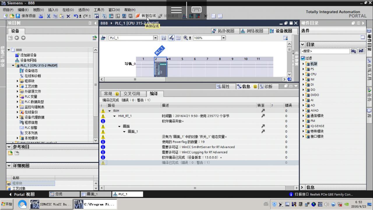
Task: Click the open project toolbar icon
Action: click(x=12, y=16)
